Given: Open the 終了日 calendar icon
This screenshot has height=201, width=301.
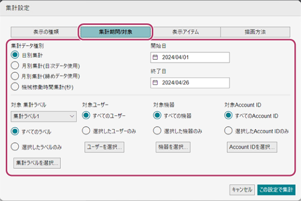Looking at the screenshot, I should [x=155, y=83].
